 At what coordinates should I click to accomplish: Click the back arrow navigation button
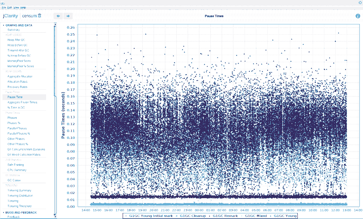(x=58, y=16)
